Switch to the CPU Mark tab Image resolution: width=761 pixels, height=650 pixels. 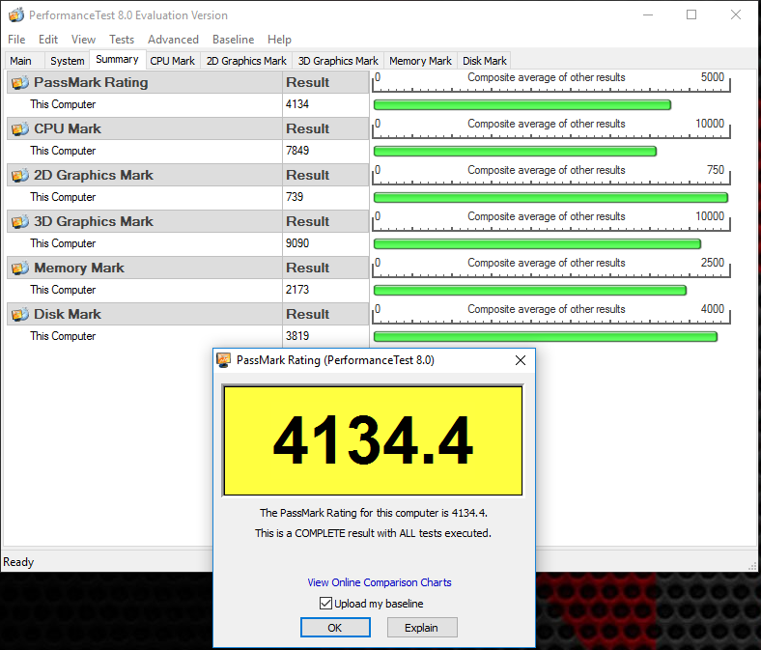[172, 61]
